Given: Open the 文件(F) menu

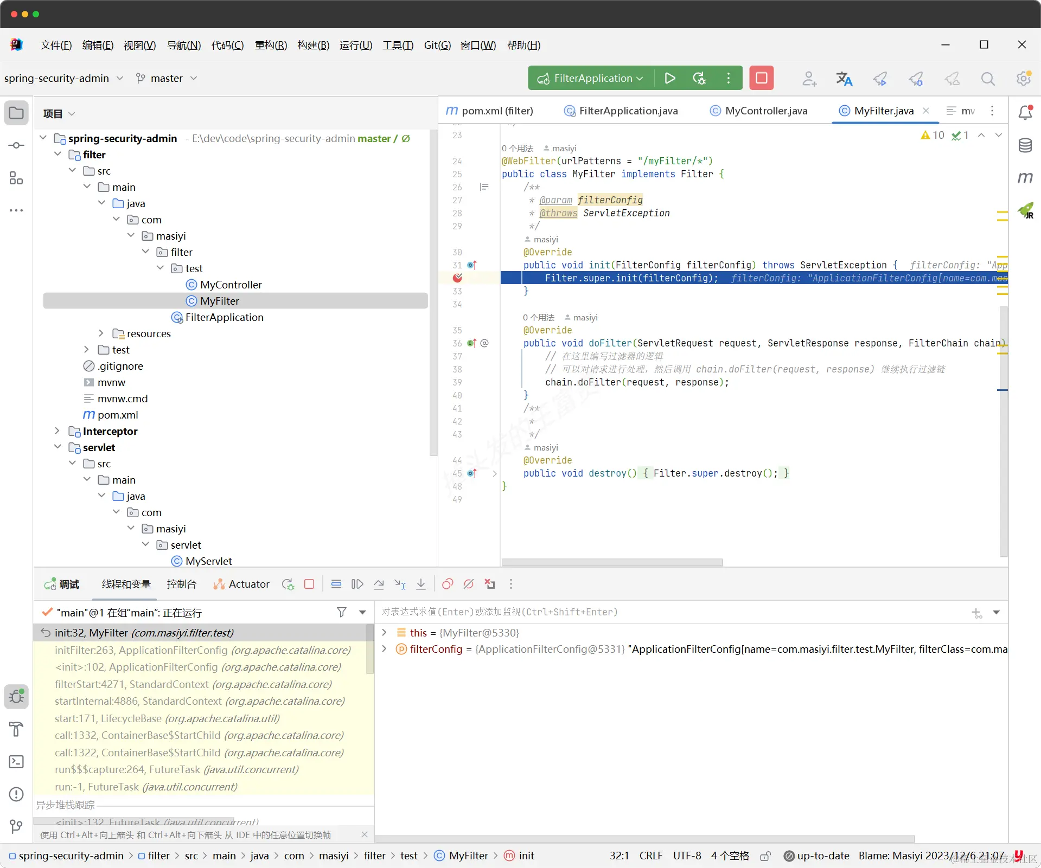Looking at the screenshot, I should point(56,45).
